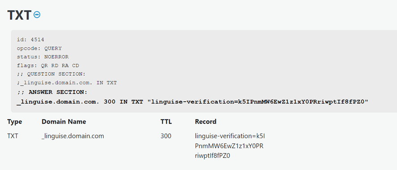Select the bold answer record line with linguise-verification

pyautogui.click(x=192, y=102)
